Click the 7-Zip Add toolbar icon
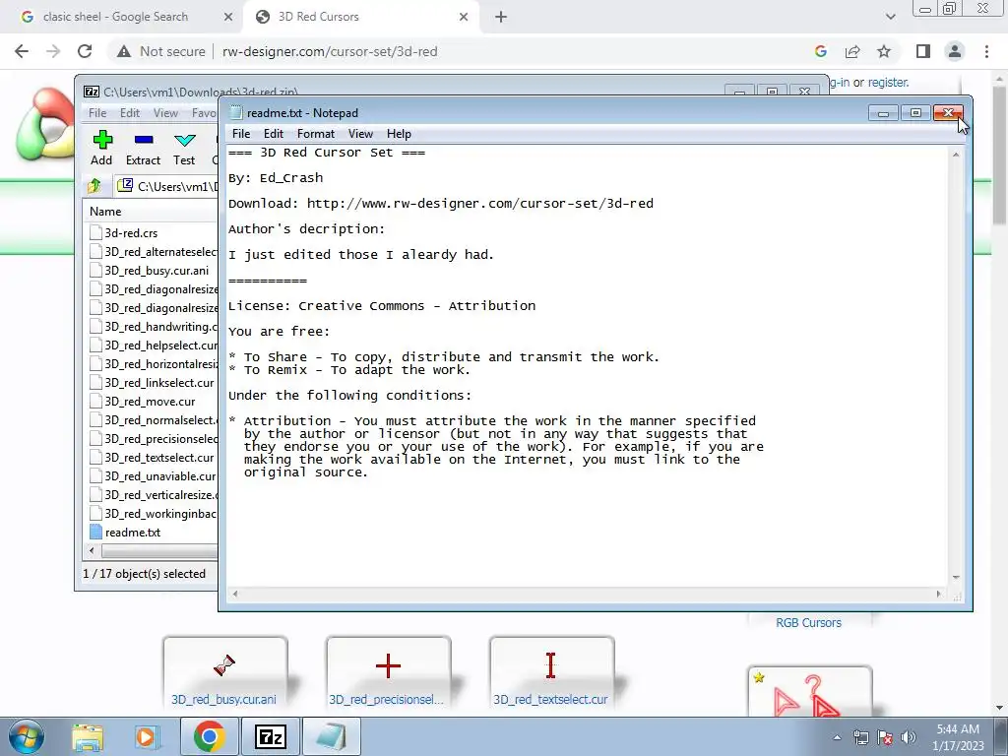This screenshot has width=1008, height=756. pos(102,140)
